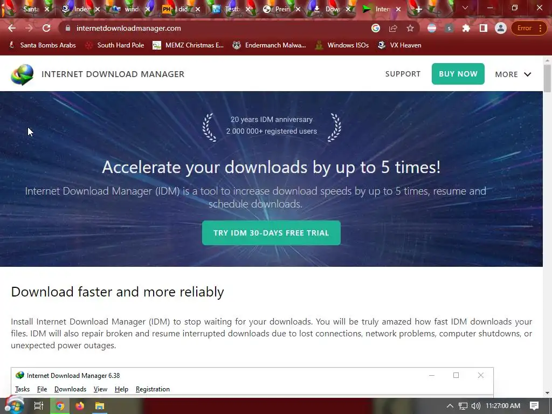The width and height of the screenshot is (552, 414).
Task: Close the Santa tab
Action: 47,10
